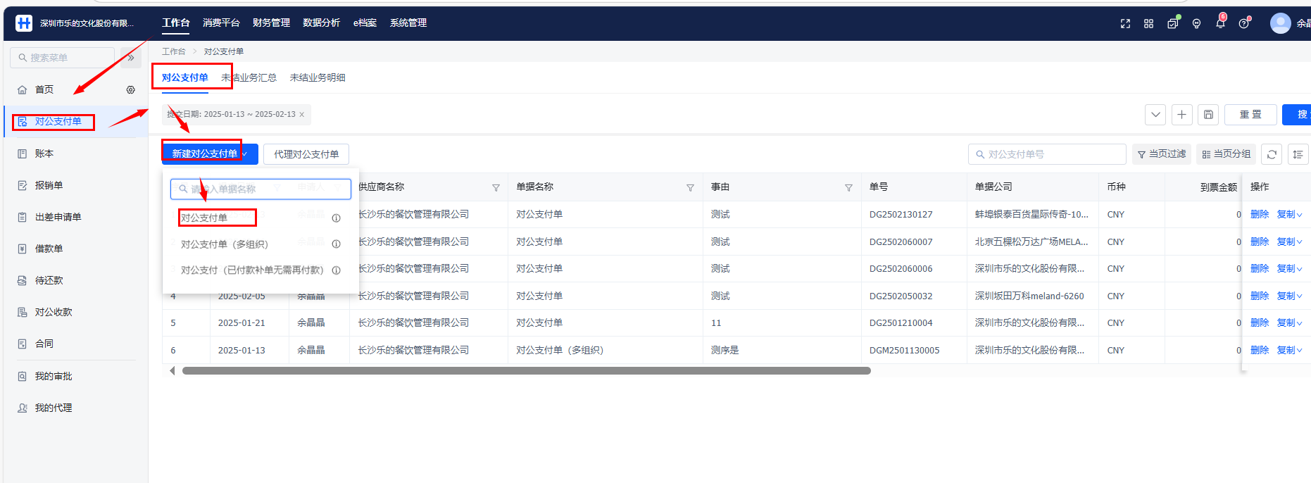
Task: Click the fullscreen icon in the top bar
Action: pos(1125,23)
